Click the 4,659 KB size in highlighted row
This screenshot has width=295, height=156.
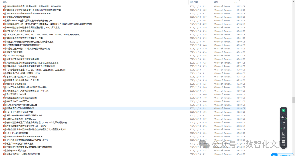[x=241, y=109]
